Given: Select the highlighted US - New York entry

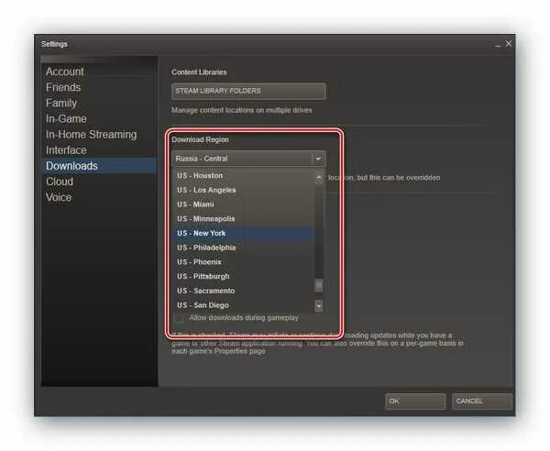Looking at the screenshot, I should pyautogui.click(x=245, y=233).
